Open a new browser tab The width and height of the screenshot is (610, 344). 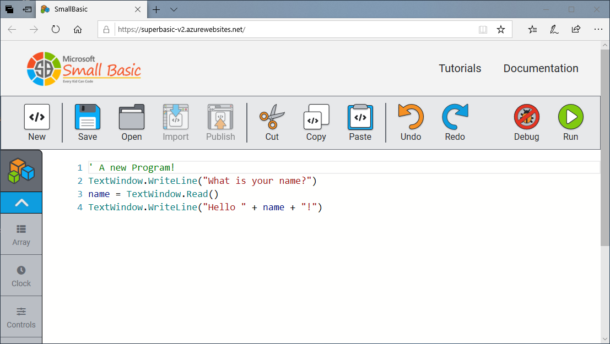156,9
